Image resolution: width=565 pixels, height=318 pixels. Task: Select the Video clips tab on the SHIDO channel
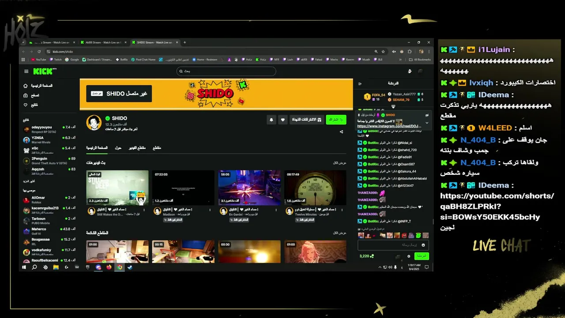137,148
